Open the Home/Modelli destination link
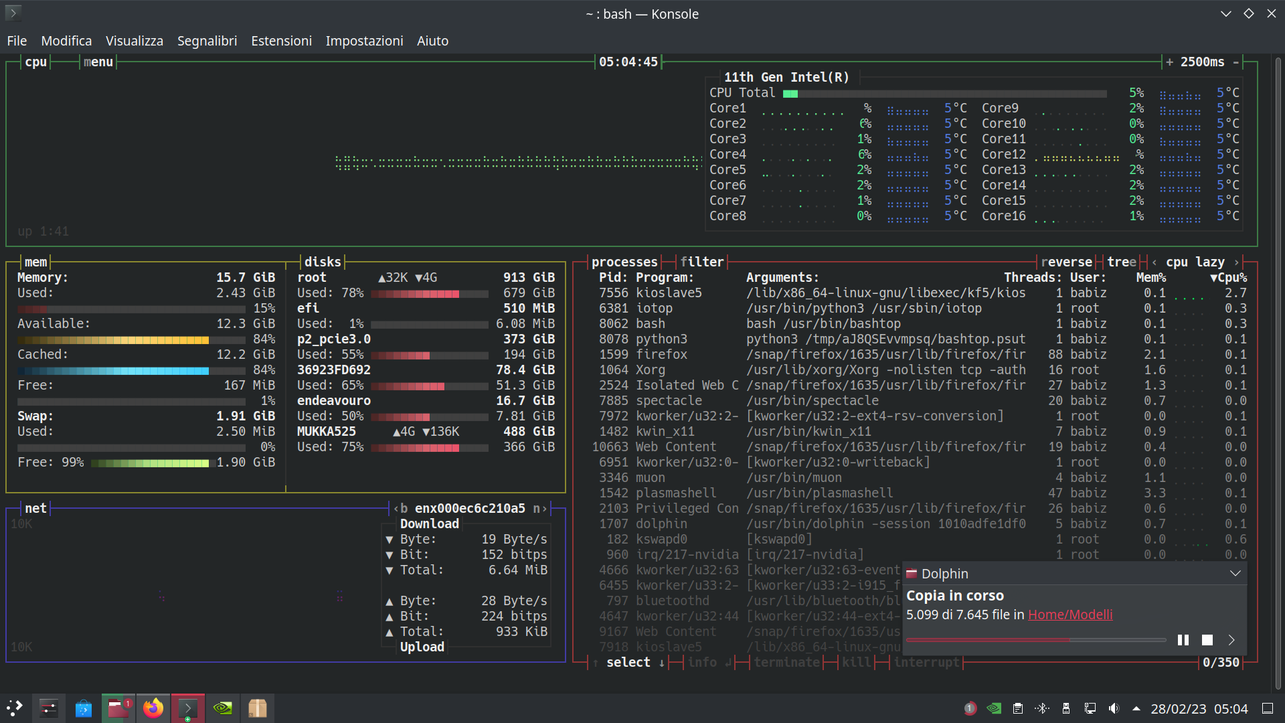 pyautogui.click(x=1070, y=615)
